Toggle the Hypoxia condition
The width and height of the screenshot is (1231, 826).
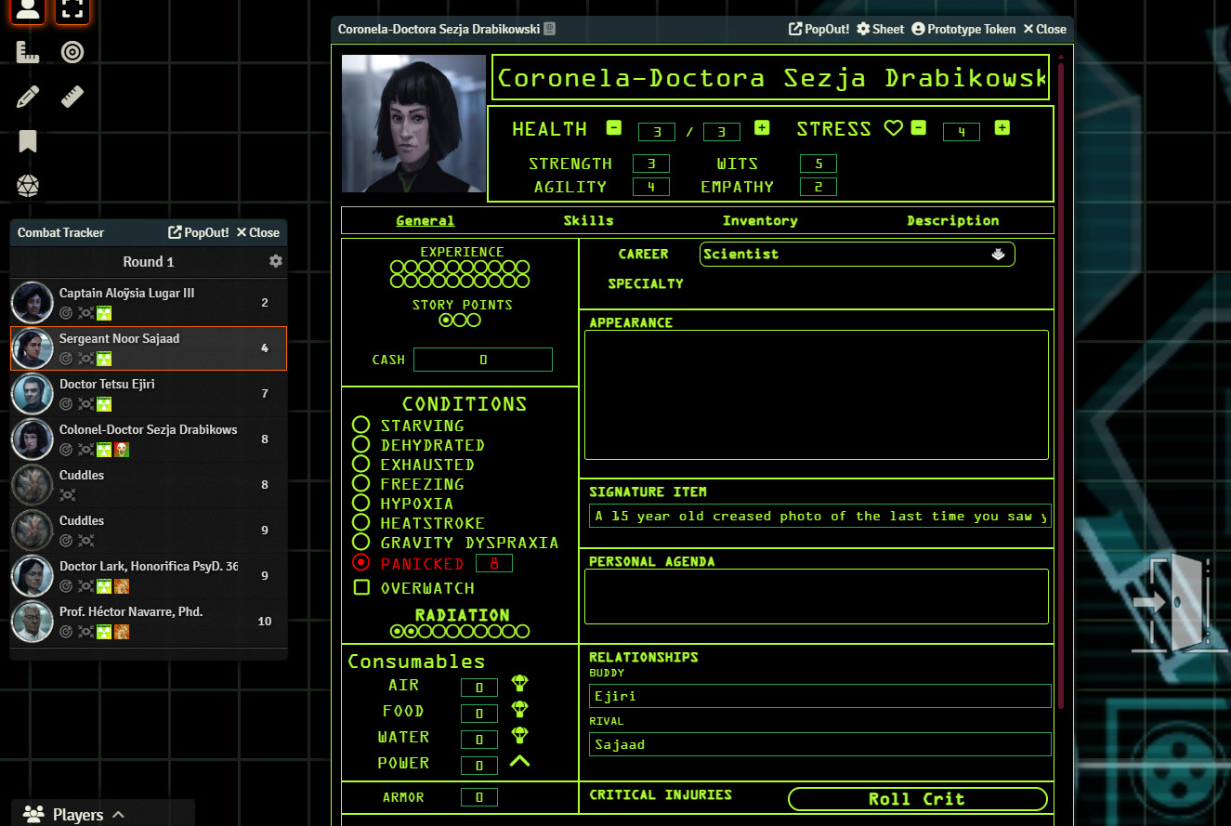pos(361,503)
